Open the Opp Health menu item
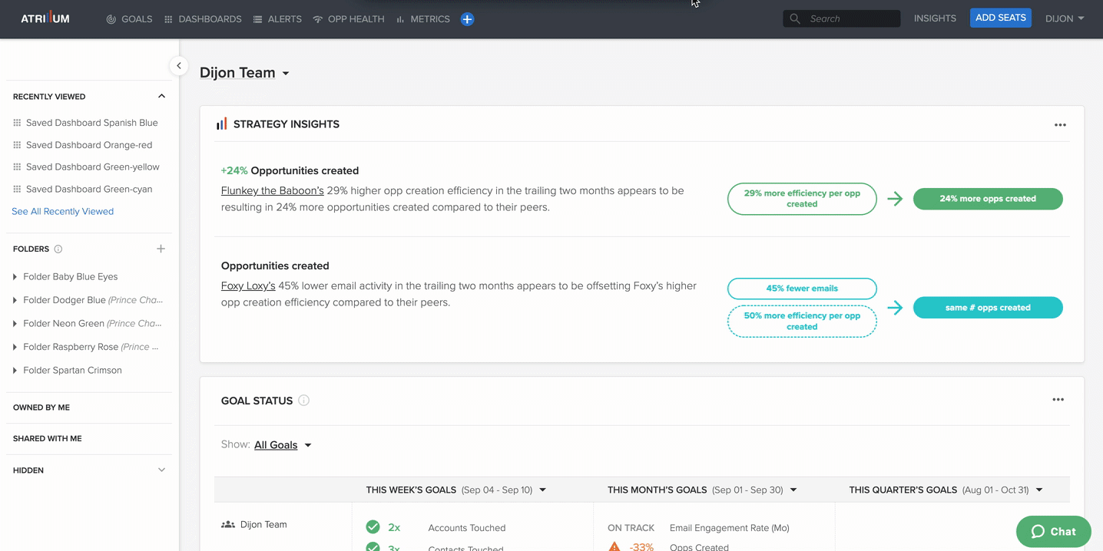 [349, 19]
